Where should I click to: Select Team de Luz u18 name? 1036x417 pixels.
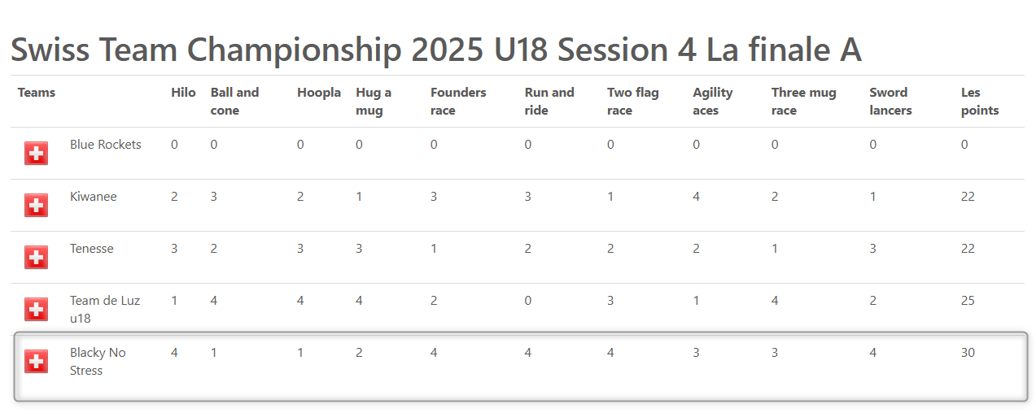tap(105, 309)
